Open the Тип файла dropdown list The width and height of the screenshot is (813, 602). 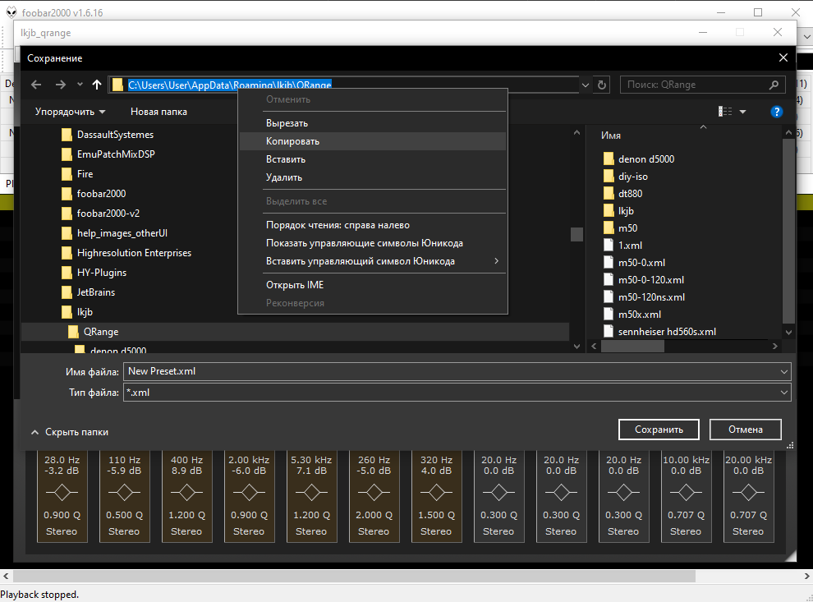[784, 393]
